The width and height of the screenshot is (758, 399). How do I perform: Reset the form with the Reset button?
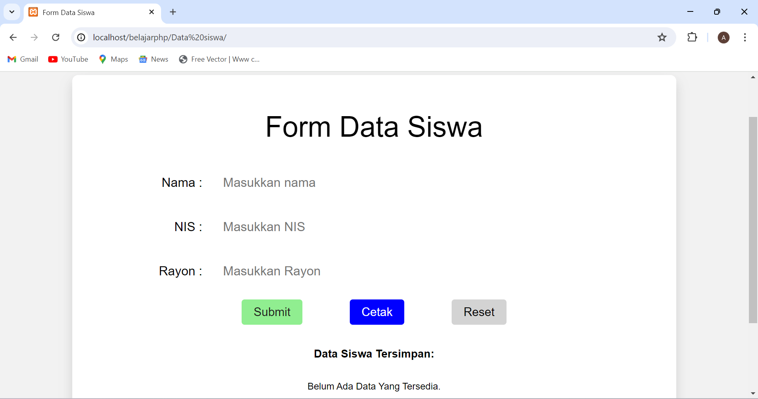(x=478, y=312)
